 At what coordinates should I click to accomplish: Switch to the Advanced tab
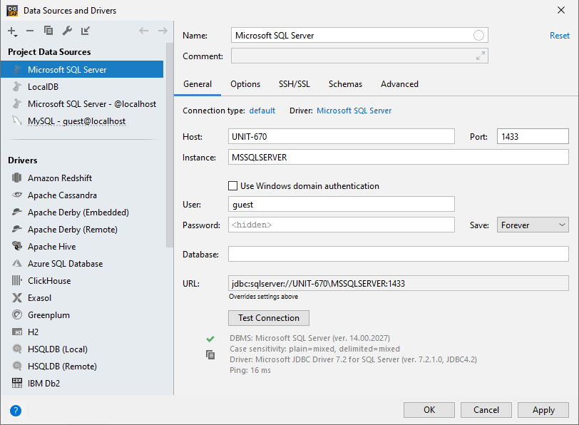click(x=399, y=84)
